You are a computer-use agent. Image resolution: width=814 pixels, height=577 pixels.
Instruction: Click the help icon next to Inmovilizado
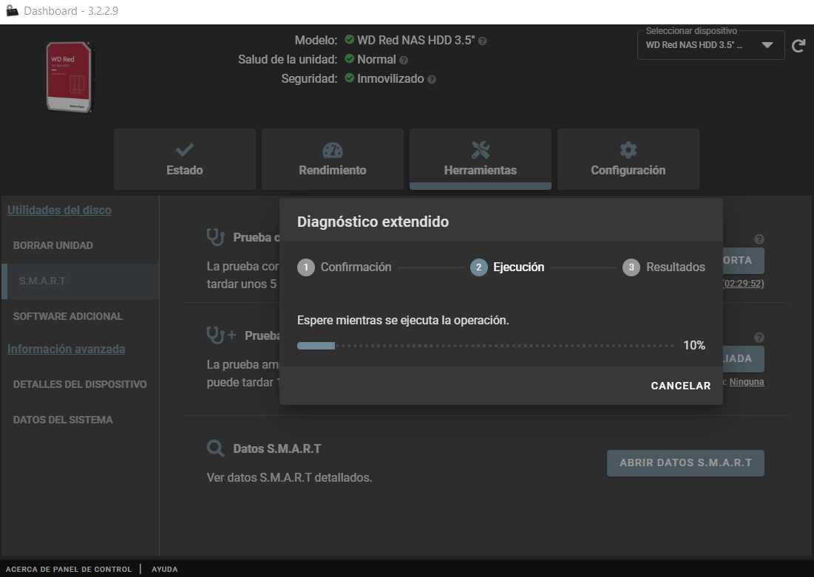coord(432,79)
